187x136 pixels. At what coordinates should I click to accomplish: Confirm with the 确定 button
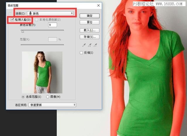click(90, 16)
